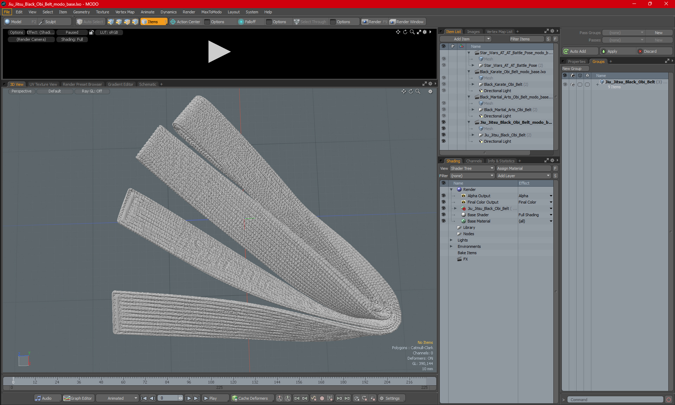
Task: Click the Command input field
Action: (615, 400)
